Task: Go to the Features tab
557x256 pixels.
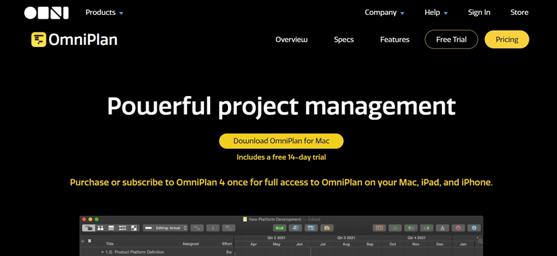Action: point(395,40)
